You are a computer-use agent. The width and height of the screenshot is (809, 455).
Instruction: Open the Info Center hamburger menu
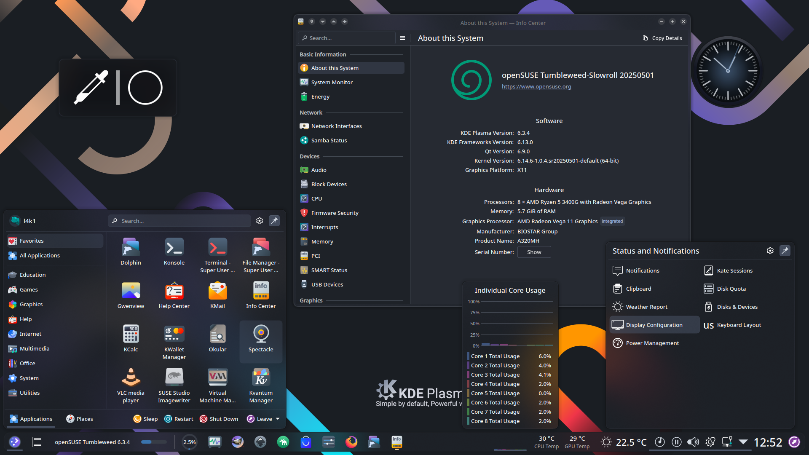click(x=402, y=38)
